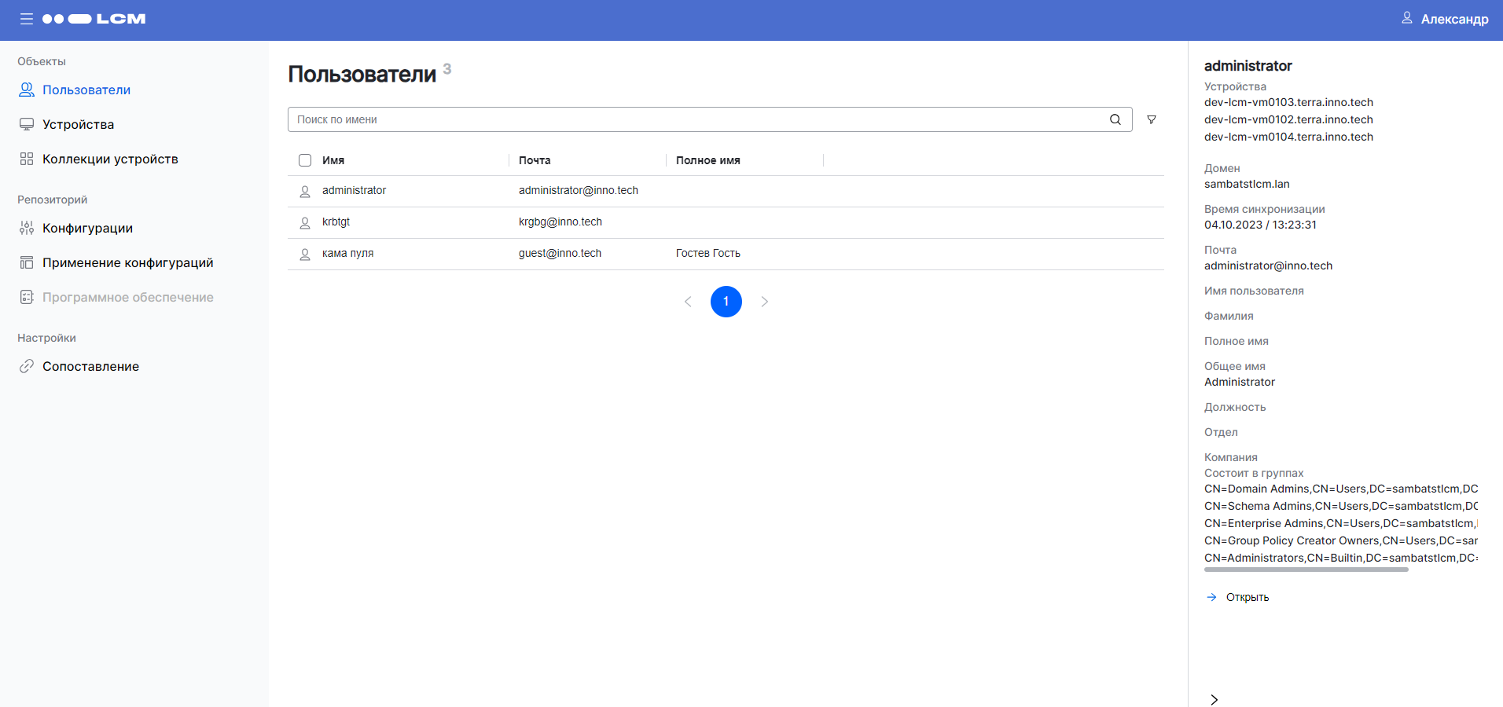Go to next page arrow
This screenshot has width=1503, height=707.
click(764, 302)
